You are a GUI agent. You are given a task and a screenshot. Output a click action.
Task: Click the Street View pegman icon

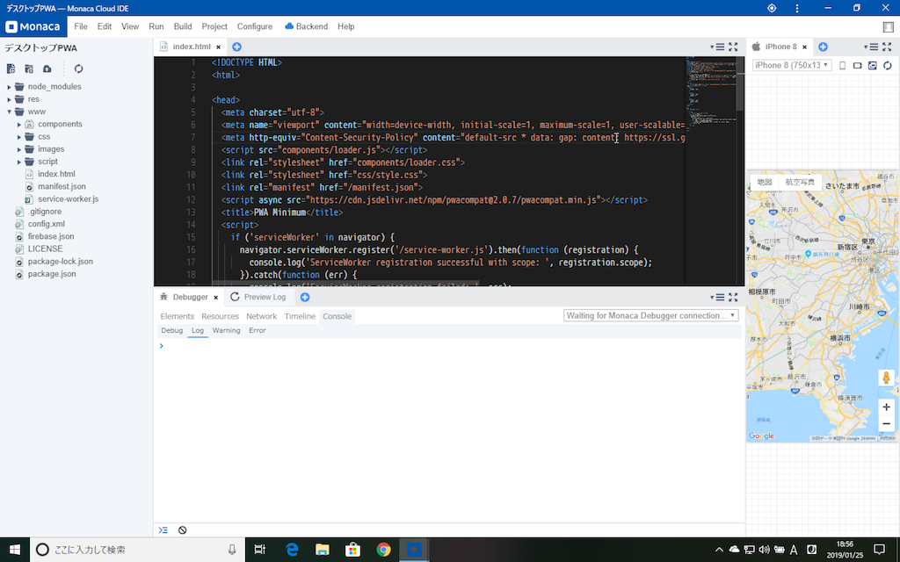click(886, 378)
